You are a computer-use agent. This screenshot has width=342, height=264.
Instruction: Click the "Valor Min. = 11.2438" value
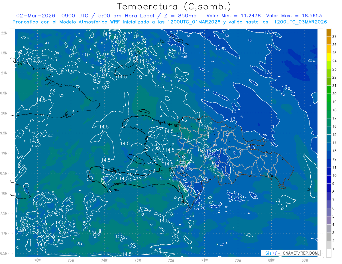pyautogui.click(x=233, y=16)
